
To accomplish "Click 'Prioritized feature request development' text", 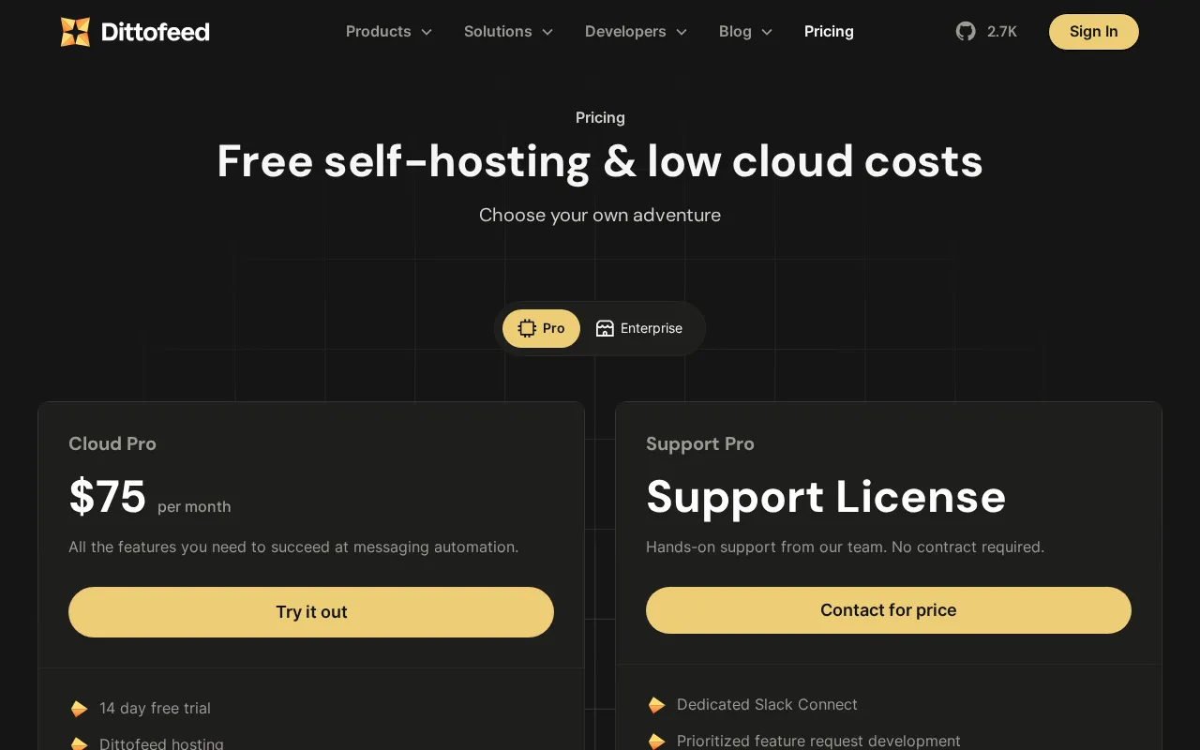I will (x=818, y=742).
